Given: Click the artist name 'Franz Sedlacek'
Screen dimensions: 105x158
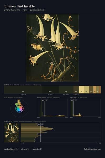Looking at the screenshot, I should pos(12,10).
